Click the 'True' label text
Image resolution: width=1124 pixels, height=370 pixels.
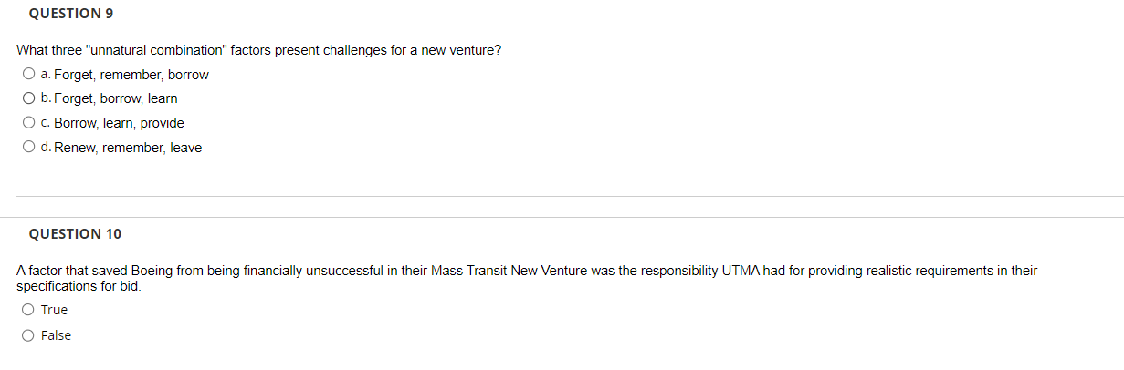click(54, 310)
